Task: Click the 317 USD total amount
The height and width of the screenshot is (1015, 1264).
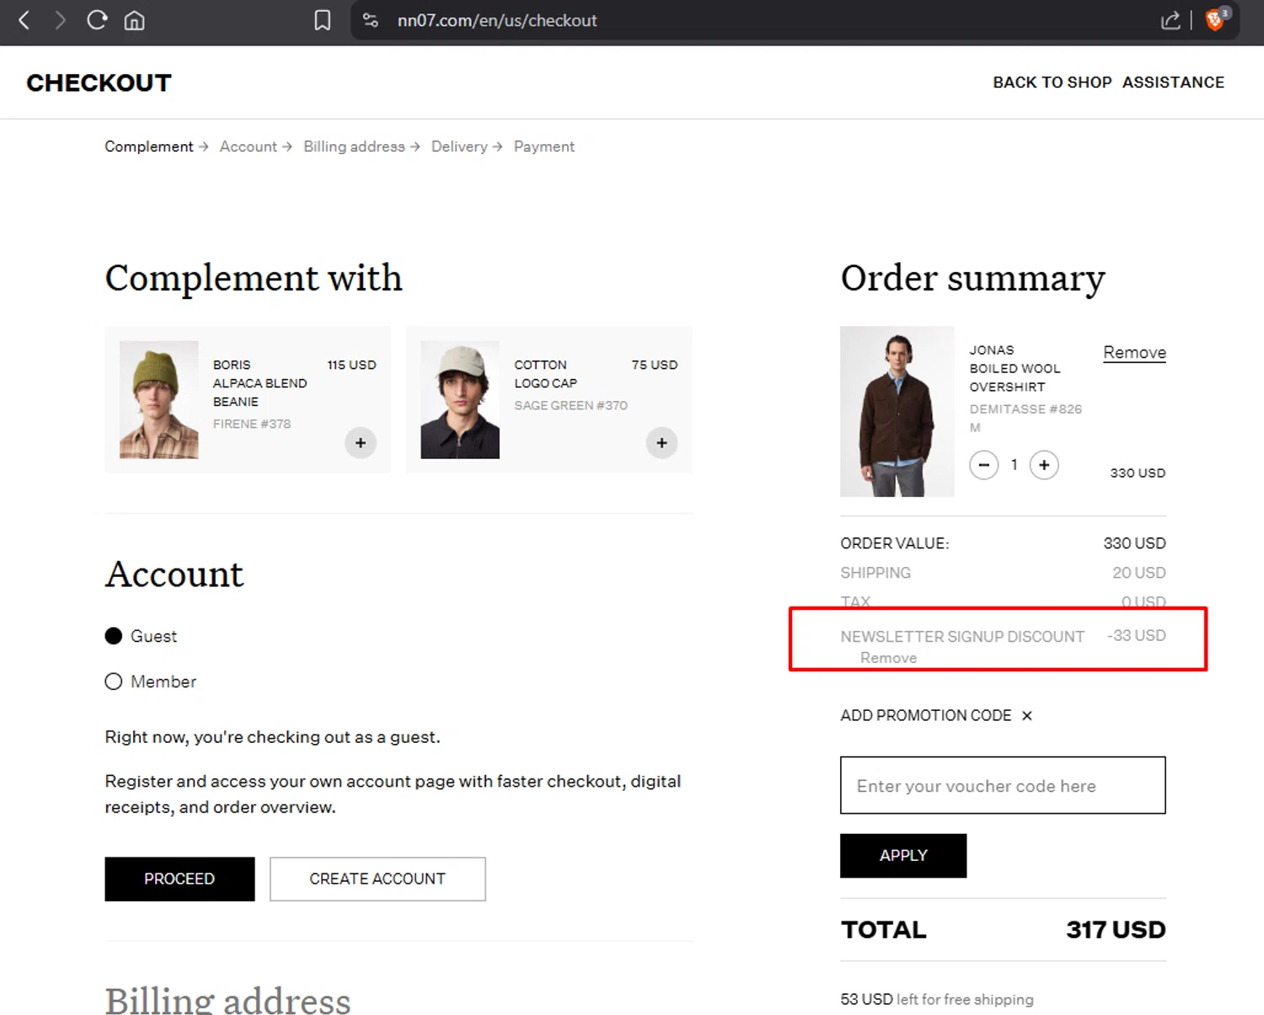Action: (x=1116, y=930)
